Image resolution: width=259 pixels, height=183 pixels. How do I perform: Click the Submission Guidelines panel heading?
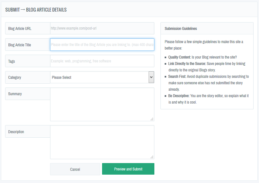click(181, 29)
